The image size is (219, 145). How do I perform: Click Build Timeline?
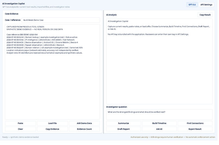click(159, 123)
